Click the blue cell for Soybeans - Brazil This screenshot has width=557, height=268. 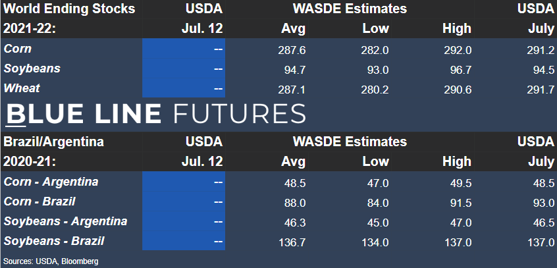coord(184,240)
